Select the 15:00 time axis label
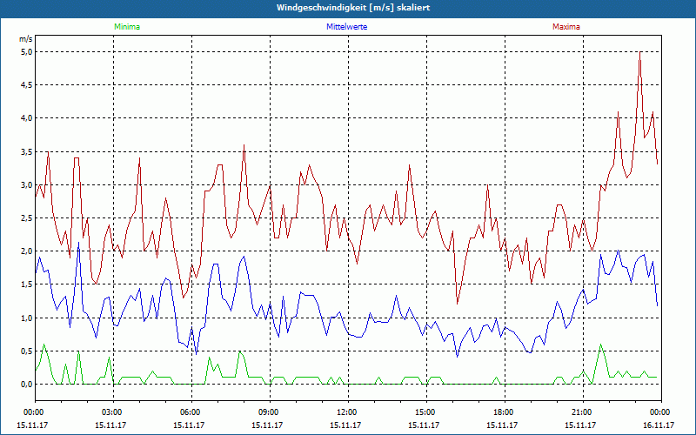 425,412
